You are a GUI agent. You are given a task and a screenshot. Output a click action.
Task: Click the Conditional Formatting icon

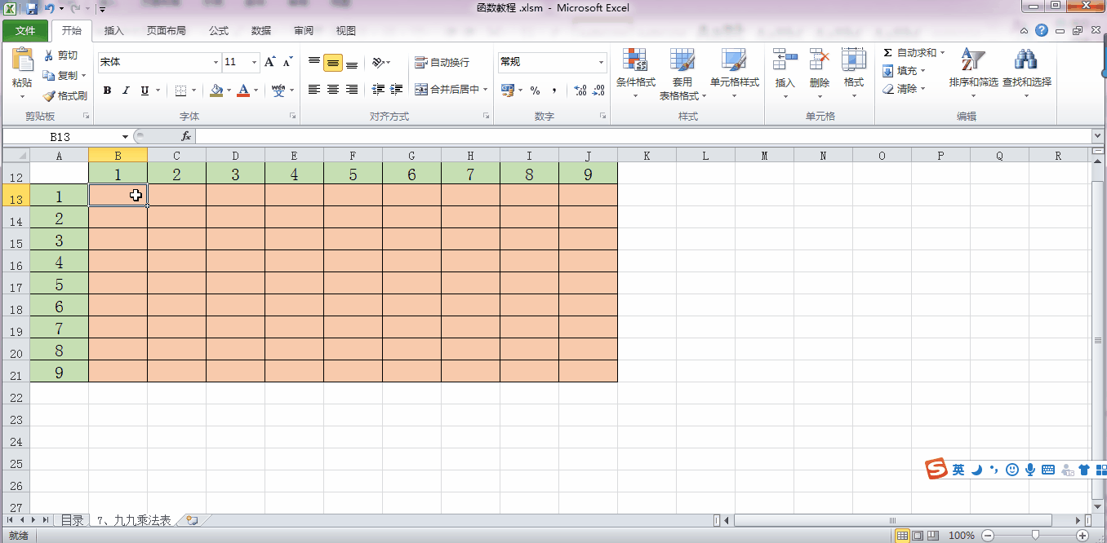tap(635, 61)
